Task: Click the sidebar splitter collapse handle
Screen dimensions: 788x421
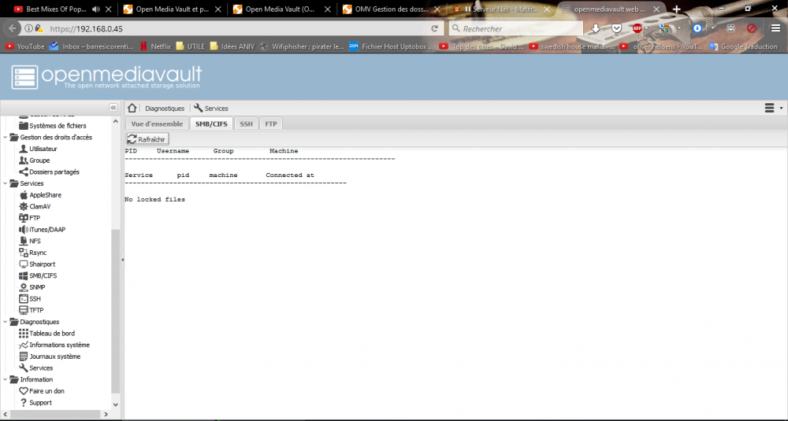Action: pyautogui.click(x=122, y=260)
